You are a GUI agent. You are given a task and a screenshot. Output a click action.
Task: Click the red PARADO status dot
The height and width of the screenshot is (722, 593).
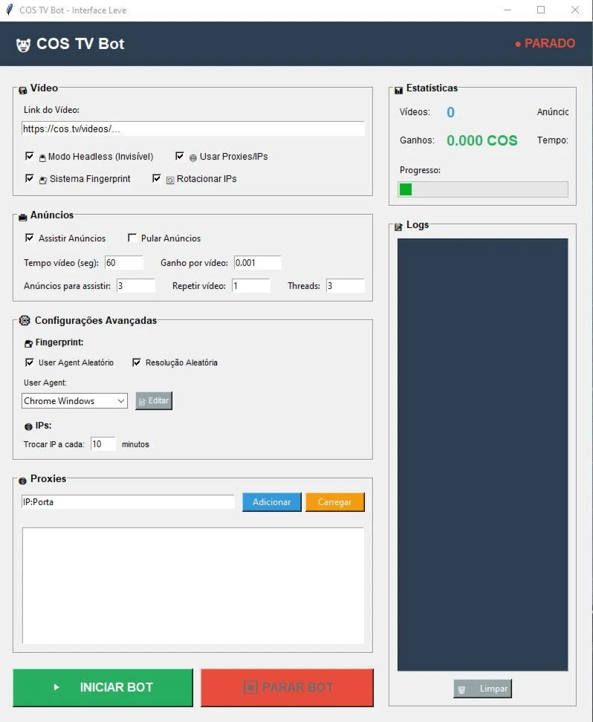click(x=518, y=45)
